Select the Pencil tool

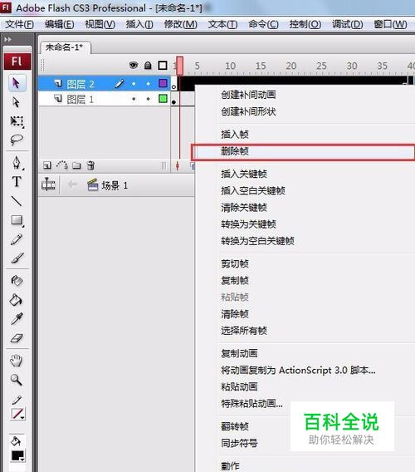pyautogui.click(x=17, y=239)
